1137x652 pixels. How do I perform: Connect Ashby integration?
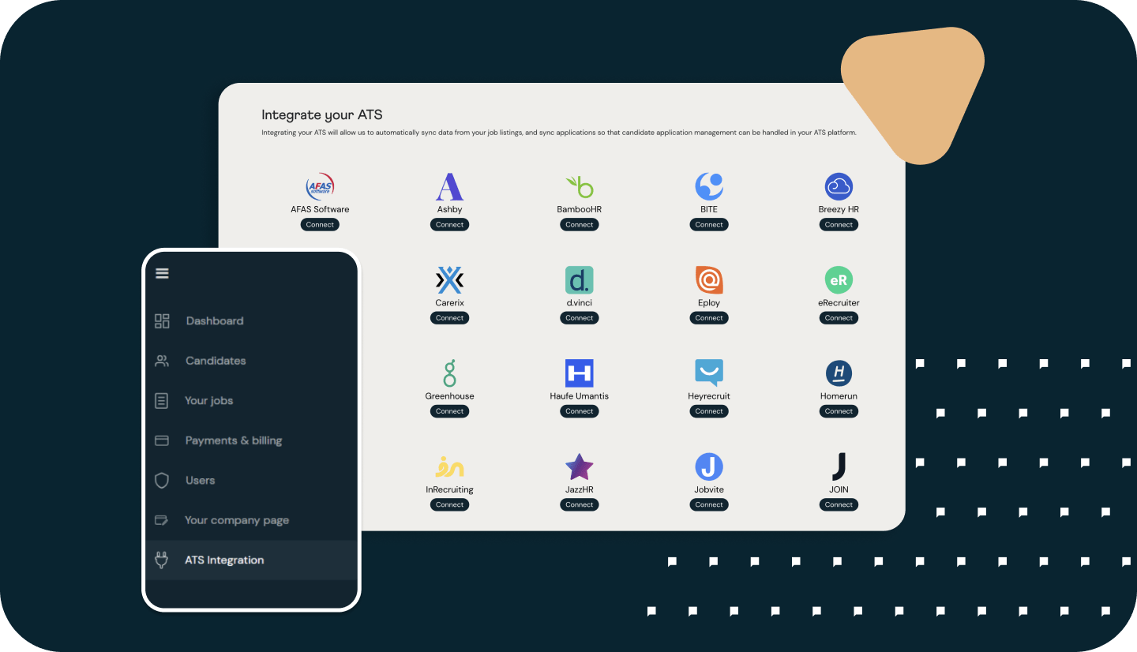pos(449,224)
